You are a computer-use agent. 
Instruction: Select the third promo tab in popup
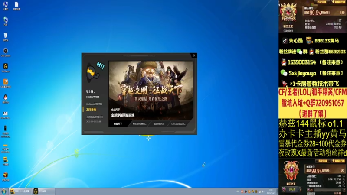click(x=159, y=124)
